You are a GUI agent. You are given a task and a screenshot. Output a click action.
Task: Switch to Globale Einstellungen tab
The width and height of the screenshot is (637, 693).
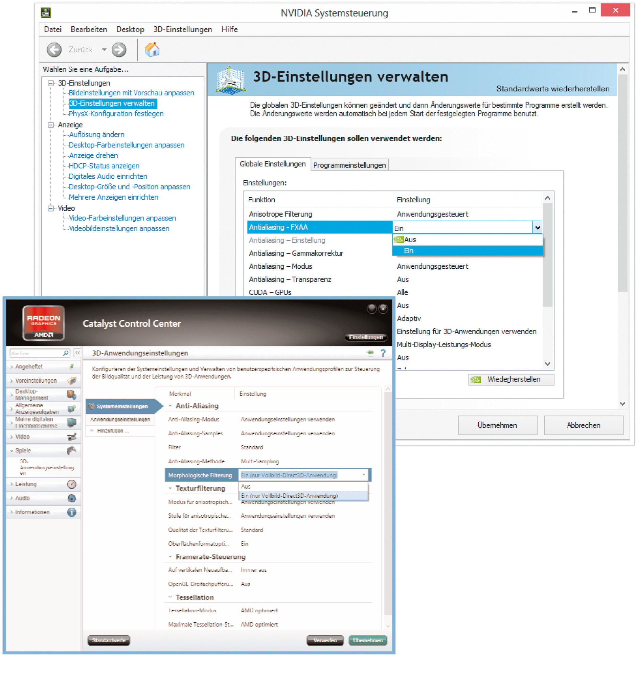pos(272,164)
